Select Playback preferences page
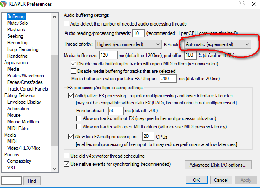This screenshot has height=188, width=260. pyautogui.click(x=16, y=30)
